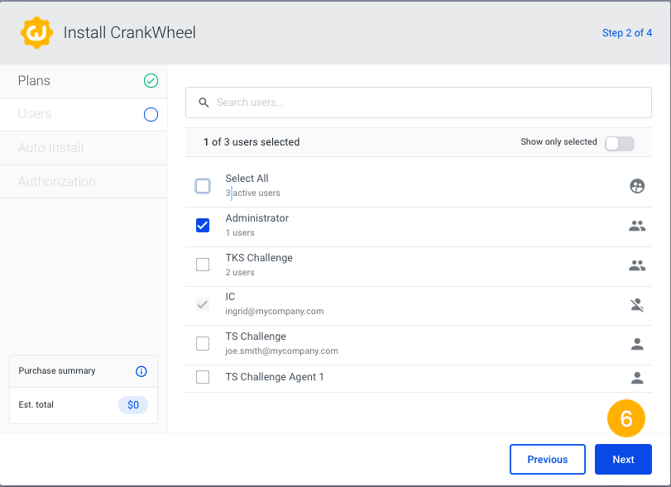Click the 'TS Challenge Agent 1' name
Viewport: 671px width, 487px height.
(275, 377)
